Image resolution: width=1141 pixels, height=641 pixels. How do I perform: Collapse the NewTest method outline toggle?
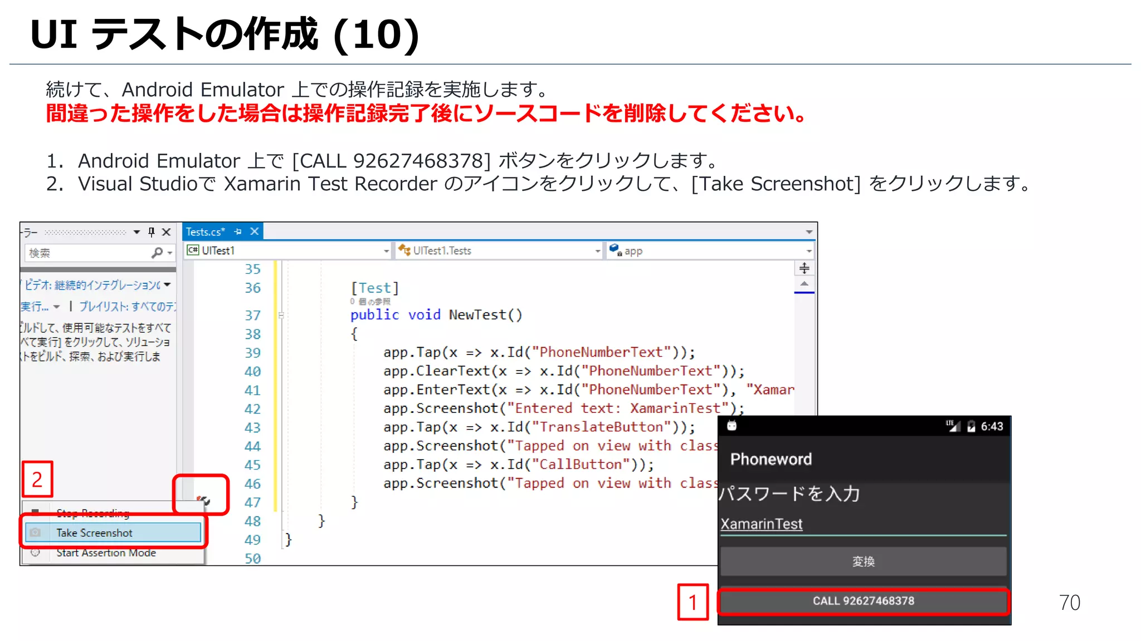tap(281, 315)
